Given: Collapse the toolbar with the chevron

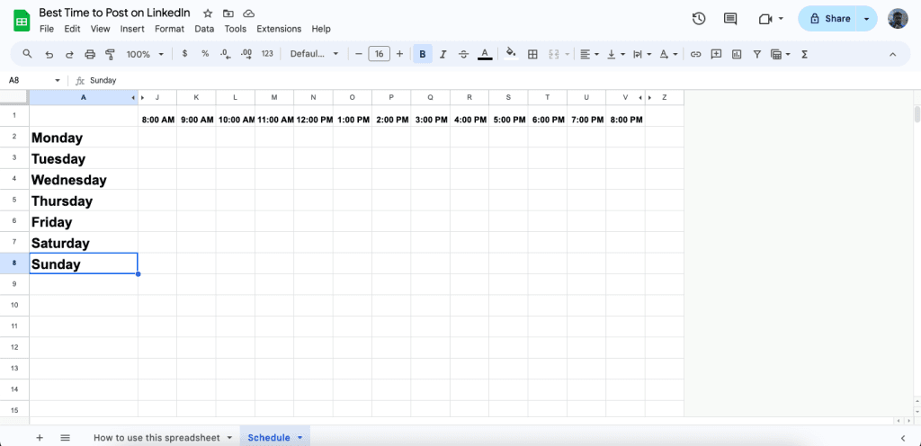Looking at the screenshot, I should click(893, 54).
